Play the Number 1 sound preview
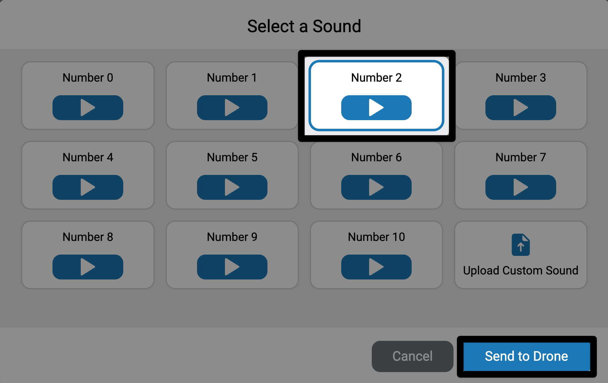608x383 pixels. point(232,108)
